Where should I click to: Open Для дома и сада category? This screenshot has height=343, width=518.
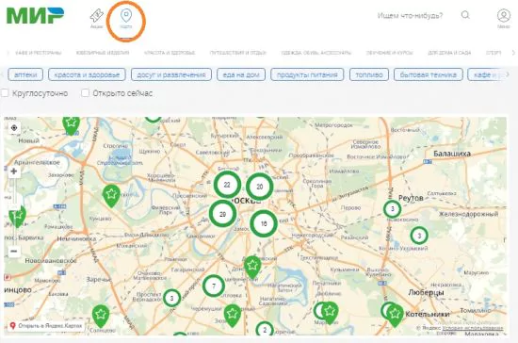point(449,53)
